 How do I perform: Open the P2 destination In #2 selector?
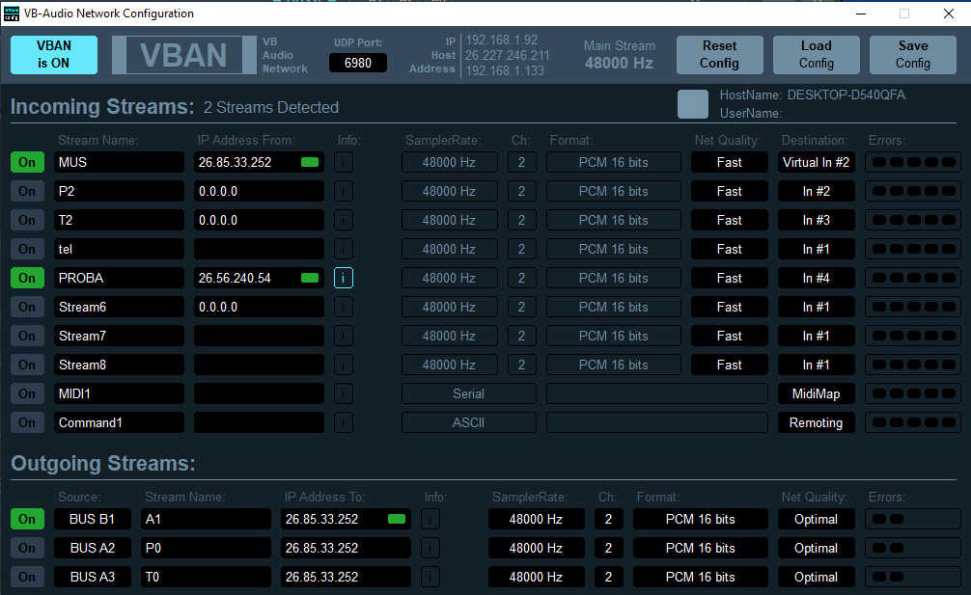[x=817, y=191]
